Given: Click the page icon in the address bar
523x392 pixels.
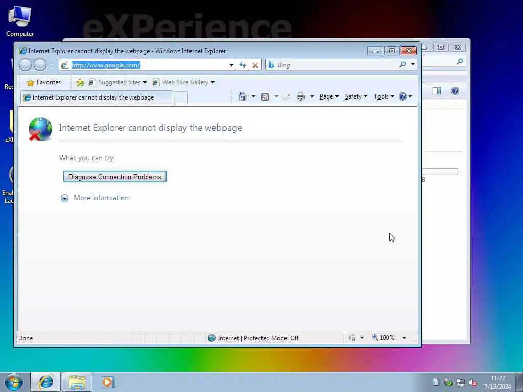Looking at the screenshot, I should click(65, 65).
